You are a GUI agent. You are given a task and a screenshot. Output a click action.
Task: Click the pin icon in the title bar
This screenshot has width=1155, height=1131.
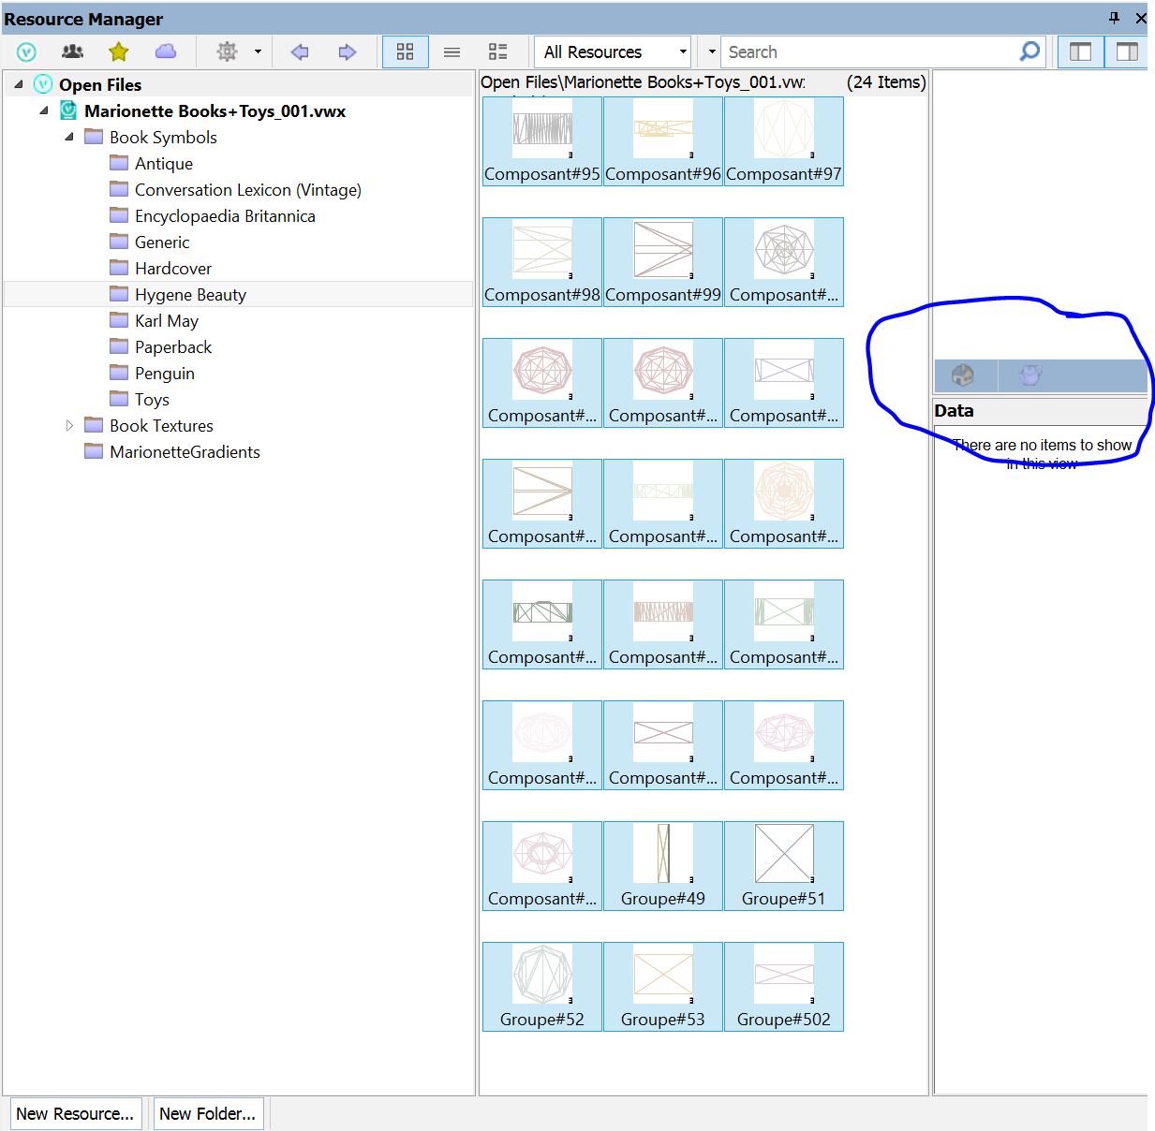1115,18
